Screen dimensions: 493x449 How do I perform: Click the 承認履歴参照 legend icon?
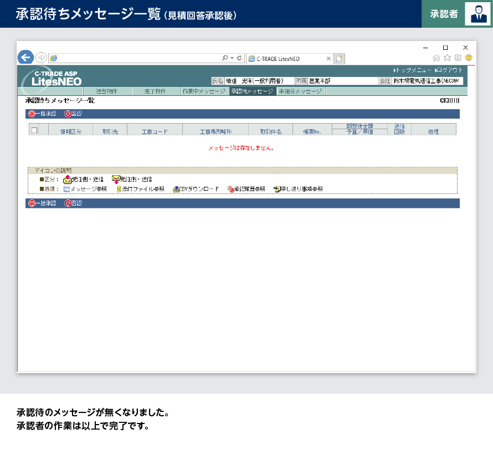tap(230, 189)
